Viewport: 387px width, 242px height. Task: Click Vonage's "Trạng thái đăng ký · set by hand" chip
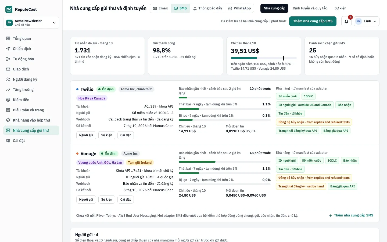tap(301, 186)
